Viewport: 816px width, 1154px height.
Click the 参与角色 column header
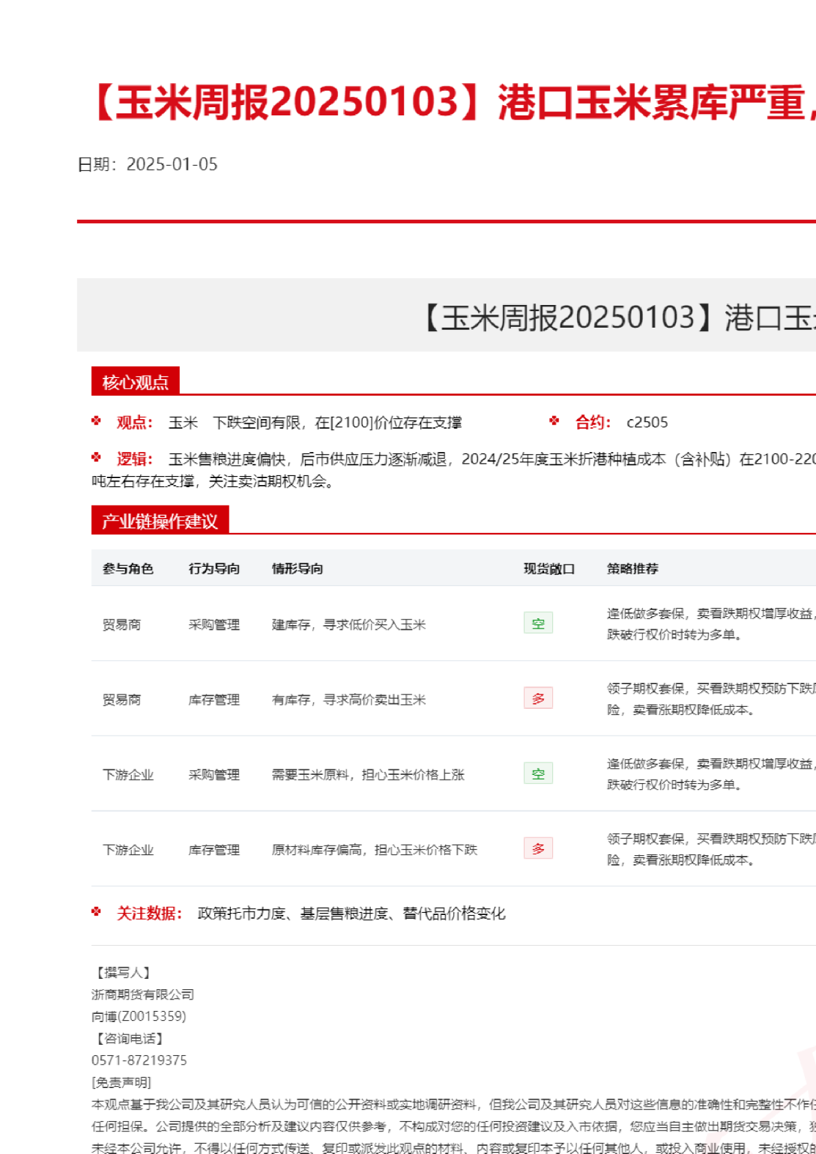pos(128,569)
